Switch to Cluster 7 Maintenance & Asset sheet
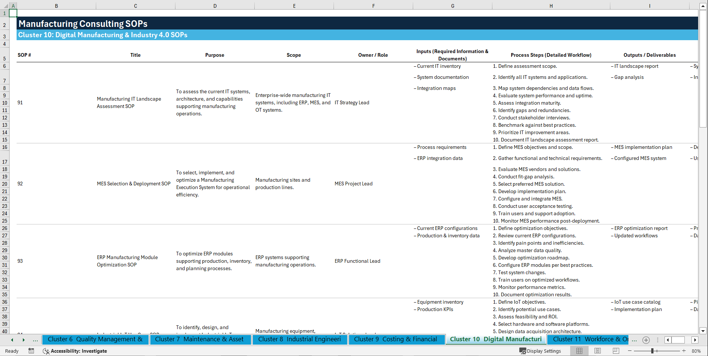The width and height of the screenshot is (708, 356). (x=200, y=339)
